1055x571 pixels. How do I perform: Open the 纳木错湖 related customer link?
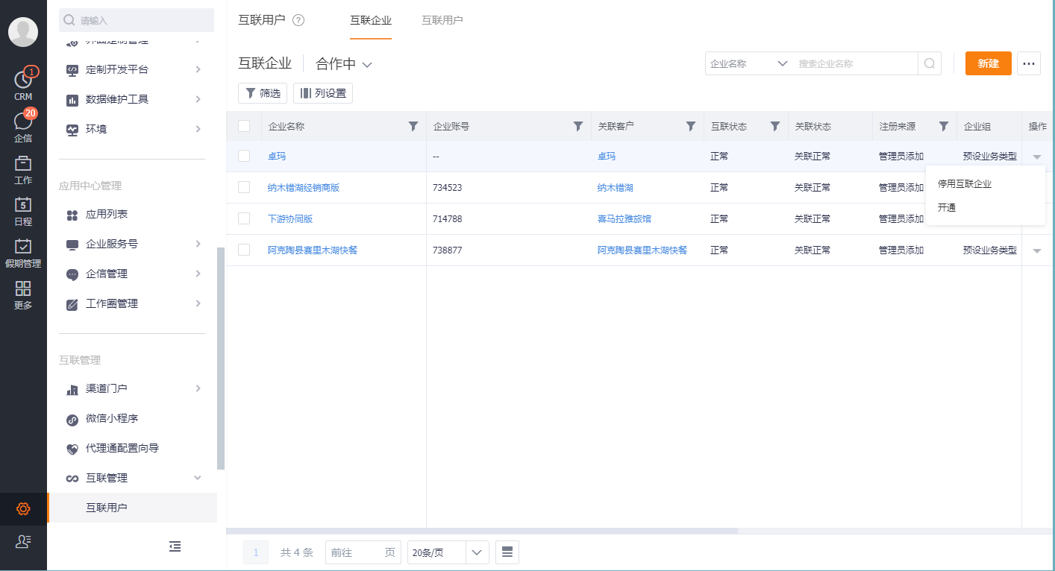(x=616, y=188)
